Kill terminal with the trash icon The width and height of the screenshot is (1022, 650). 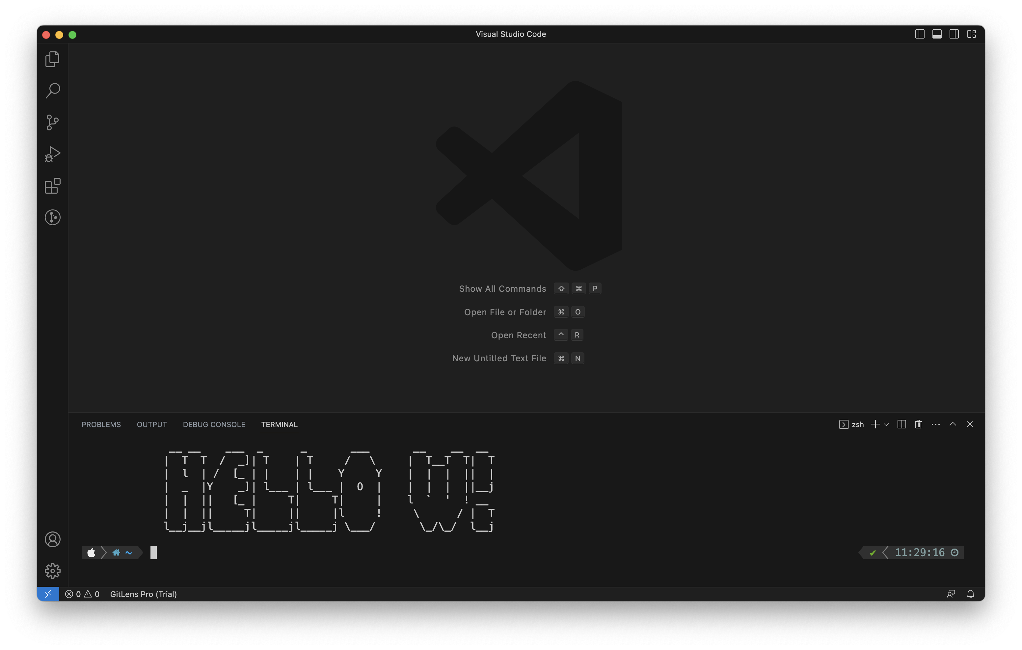tap(918, 424)
